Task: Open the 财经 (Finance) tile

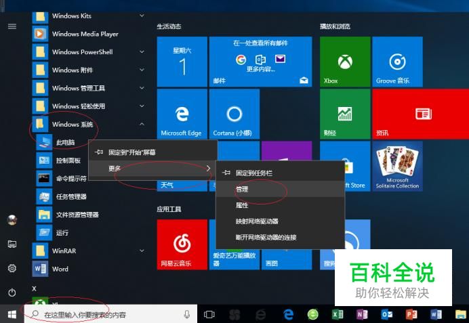Action: (x=345, y=114)
